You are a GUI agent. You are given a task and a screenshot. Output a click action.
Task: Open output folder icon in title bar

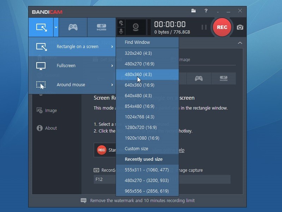(x=193, y=11)
